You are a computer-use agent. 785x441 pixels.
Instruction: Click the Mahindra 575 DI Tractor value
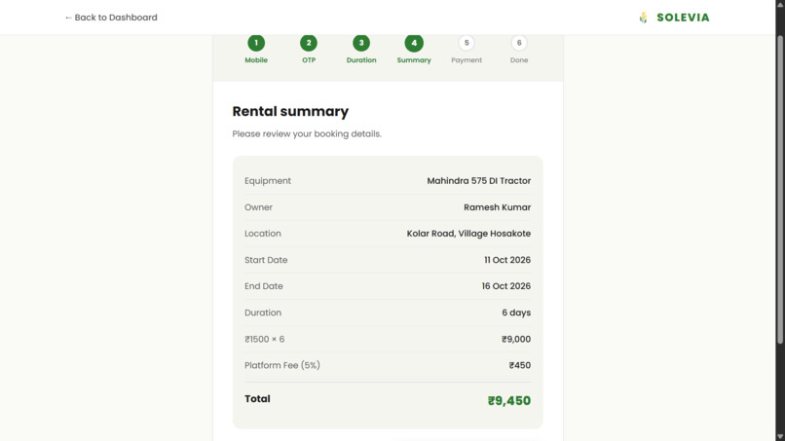[x=478, y=181]
